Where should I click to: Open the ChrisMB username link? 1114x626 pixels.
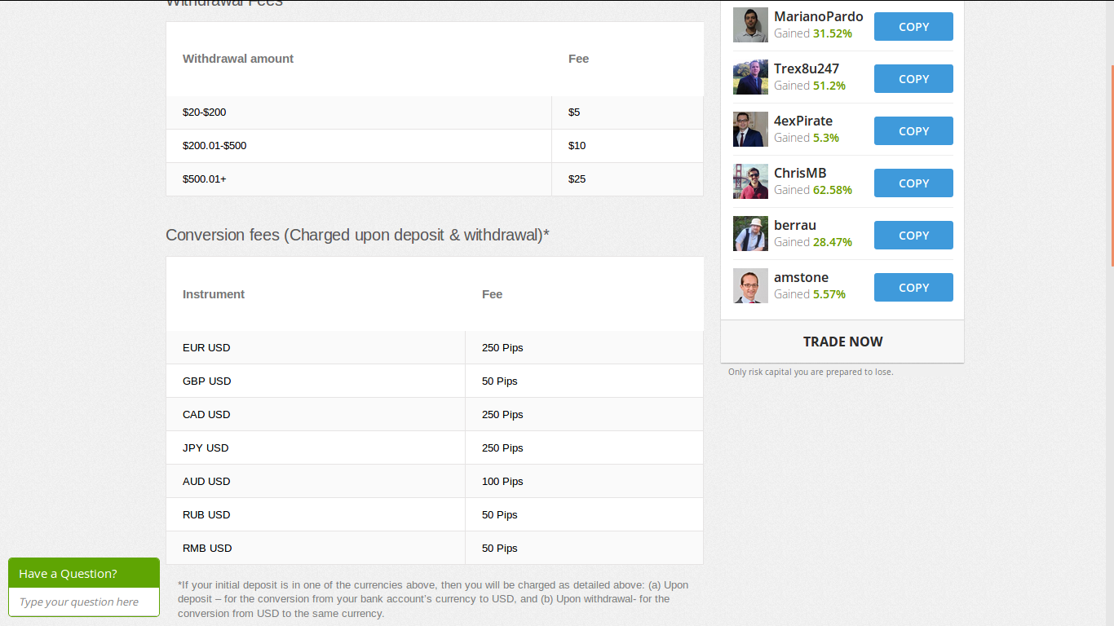point(800,173)
